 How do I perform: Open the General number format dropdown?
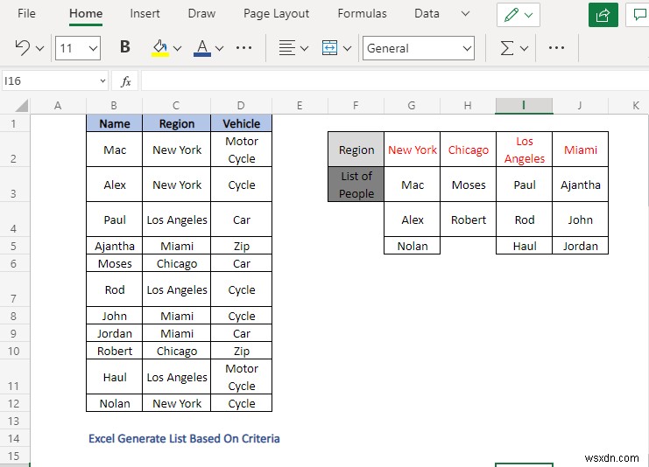tap(419, 48)
